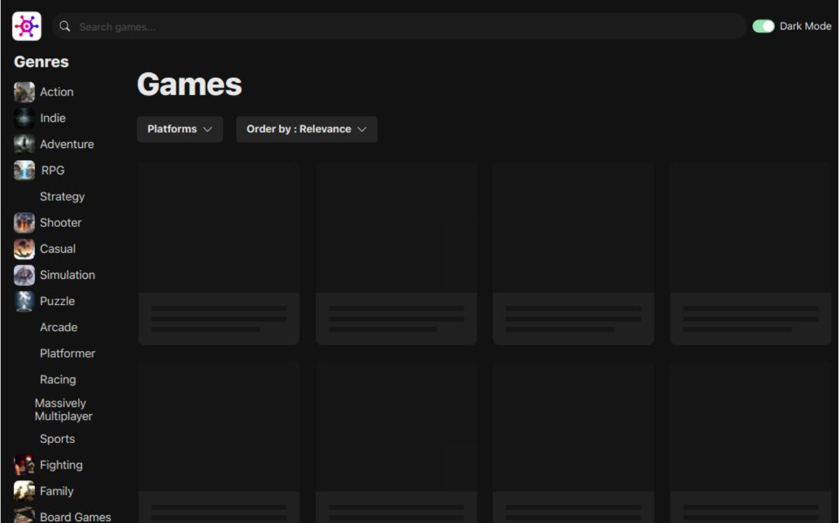Click the Puzzle genre thumbnail icon
The width and height of the screenshot is (839, 523).
click(x=24, y=301)
